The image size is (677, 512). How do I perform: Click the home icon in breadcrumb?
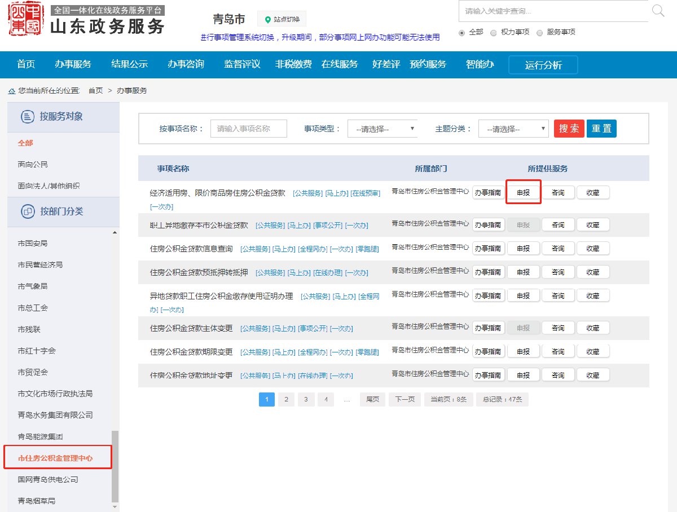(x=11, y=91)
